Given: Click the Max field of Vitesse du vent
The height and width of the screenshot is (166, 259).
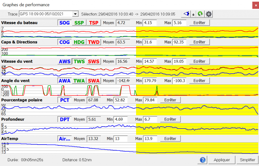Looking at the screenshot, I should click(179, 61).
